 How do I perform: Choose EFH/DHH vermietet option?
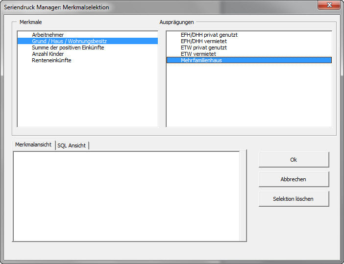coord(249,41)
